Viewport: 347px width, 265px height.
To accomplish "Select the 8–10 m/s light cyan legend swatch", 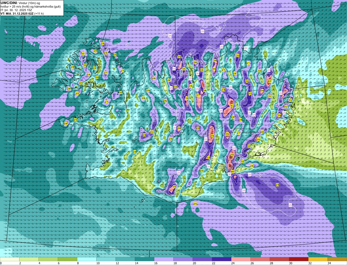I will [87, 259].
